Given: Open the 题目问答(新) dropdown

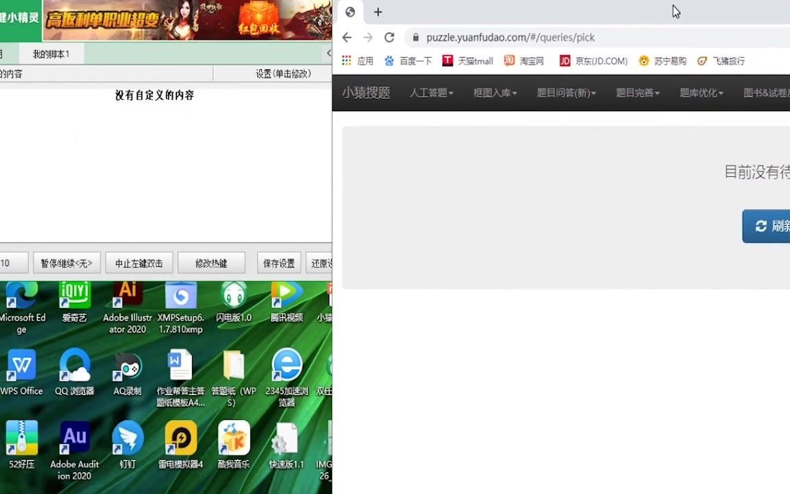Looking at the screenshot, I should click(565, 93).
